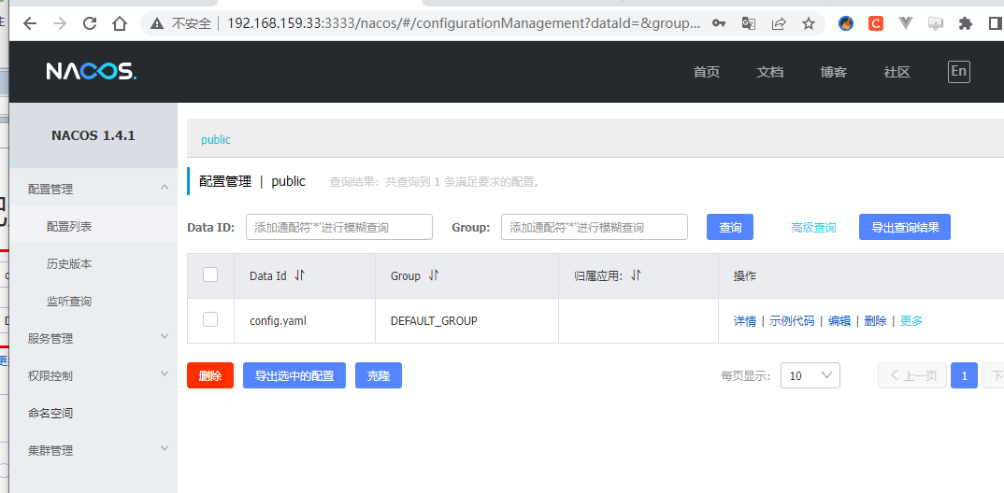Open the Vue devtools extension icon

906,23
